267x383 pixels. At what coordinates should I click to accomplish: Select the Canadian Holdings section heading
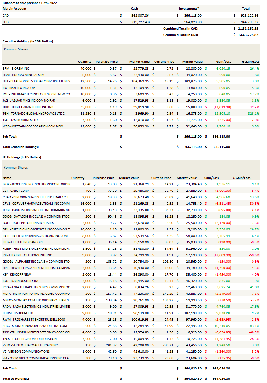click(28, 42)
